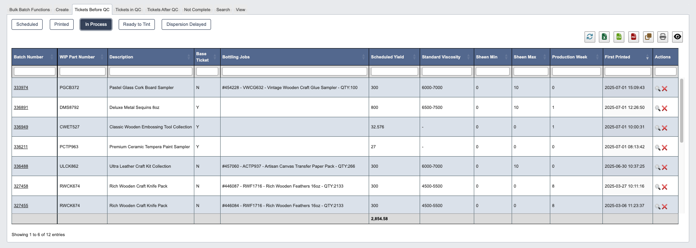Sort by Bottling Jobs column
The height and width of the screenshot is (248, 696).
[294, 57]
